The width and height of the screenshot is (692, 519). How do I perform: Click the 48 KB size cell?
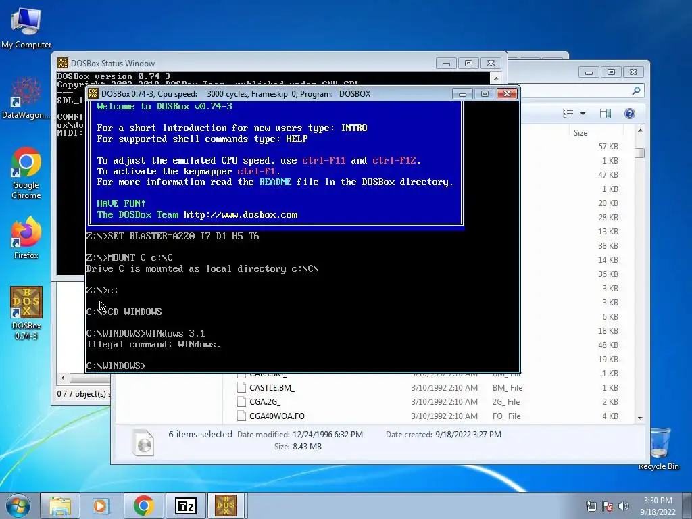coord(608,345)
